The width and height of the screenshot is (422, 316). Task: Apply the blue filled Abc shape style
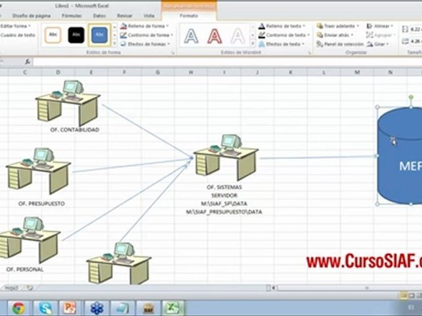click(99, 35)
